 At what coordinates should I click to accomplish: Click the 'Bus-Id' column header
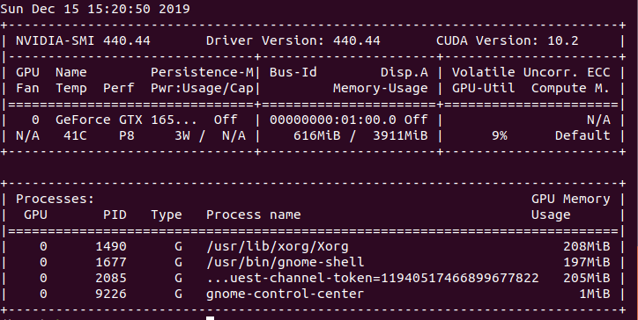tap(293, 72)
